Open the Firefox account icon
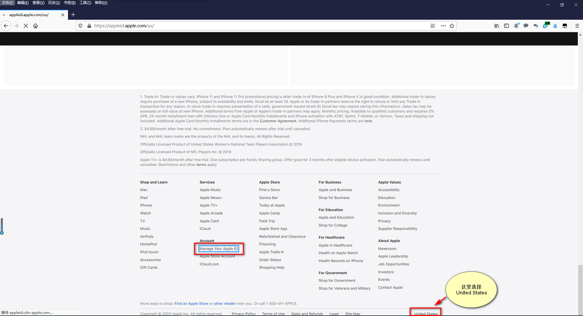Image resolution: width=583 pixels, height=316 pixels. (x=516, y=26)
